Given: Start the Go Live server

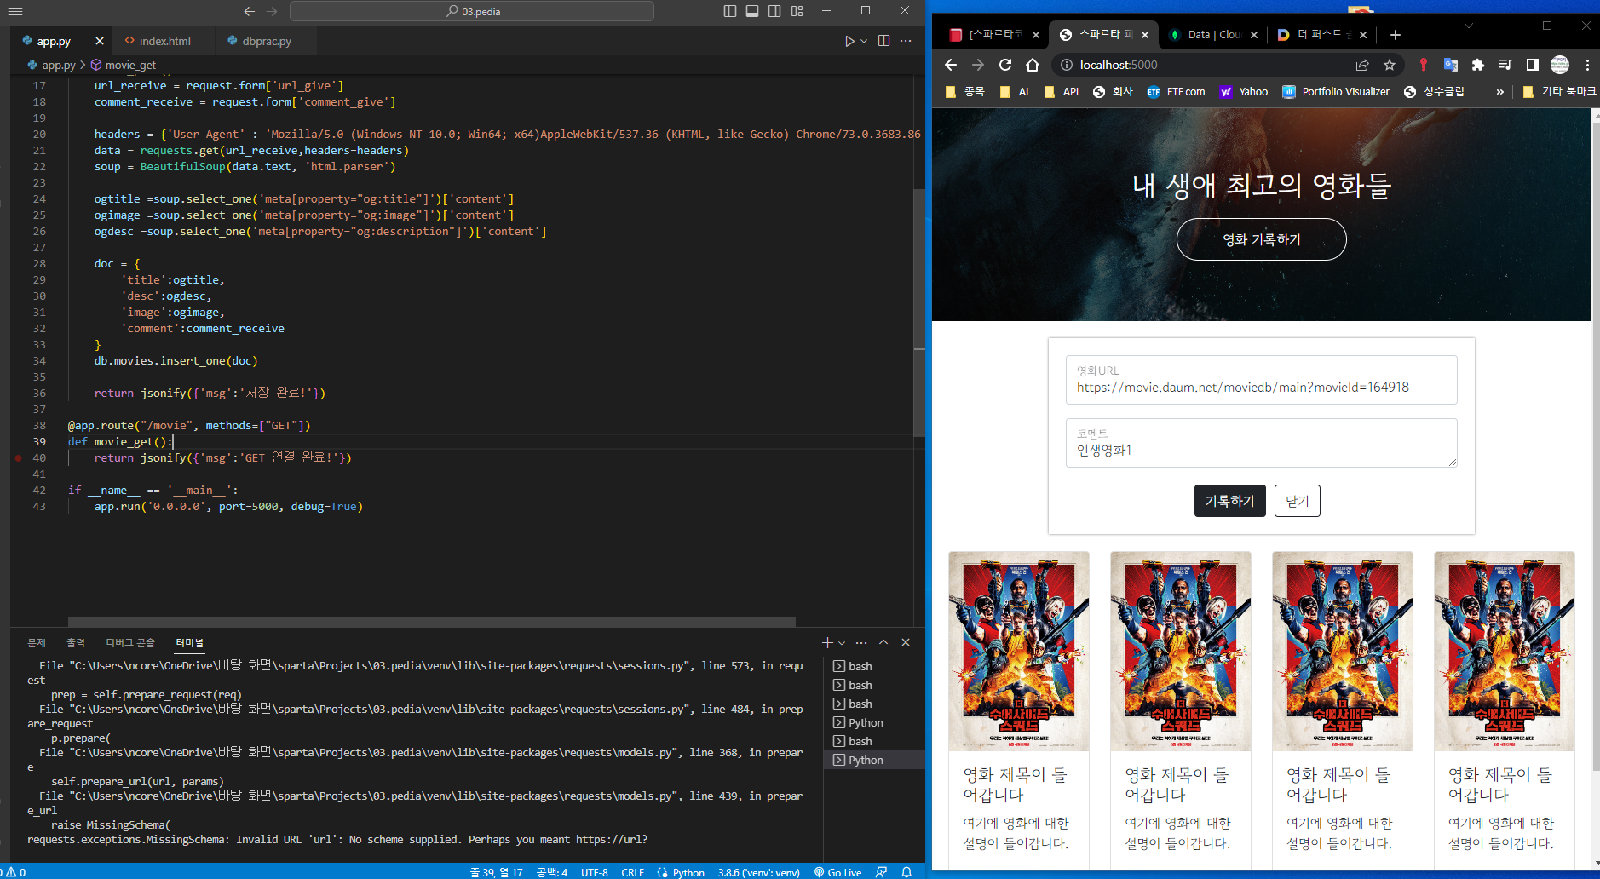Looking at the screenshot, I should [x=838, y=872].
